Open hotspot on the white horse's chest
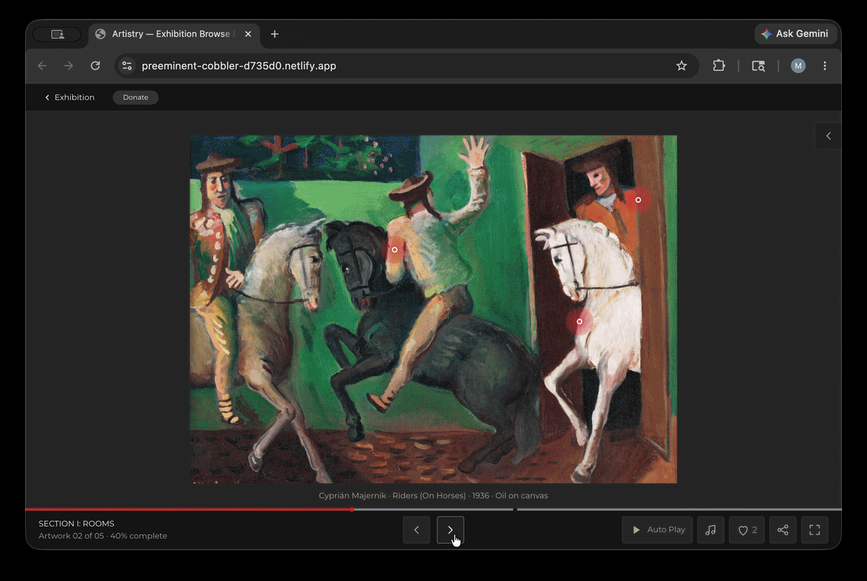 (579, 322)
